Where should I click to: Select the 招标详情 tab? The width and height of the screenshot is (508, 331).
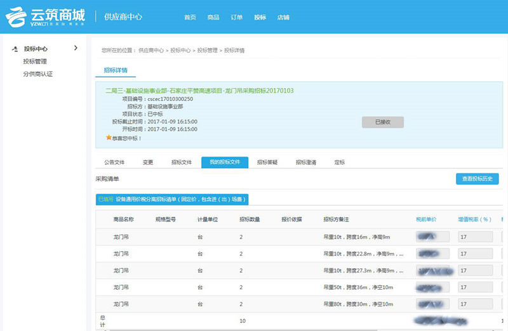(x=116, y=70)
